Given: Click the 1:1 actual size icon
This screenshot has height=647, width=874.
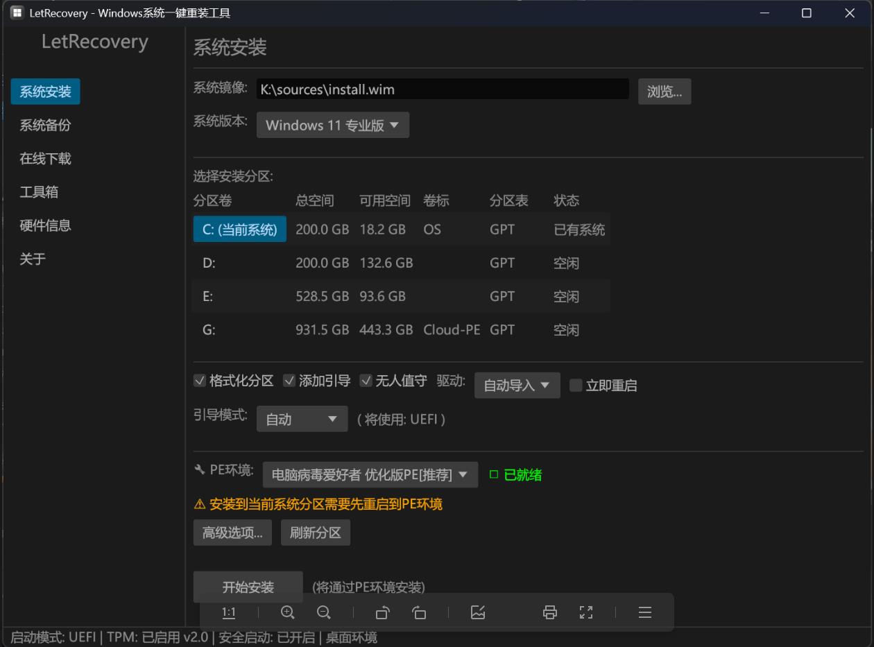Looking at the screenshot, I should point(229,612).
